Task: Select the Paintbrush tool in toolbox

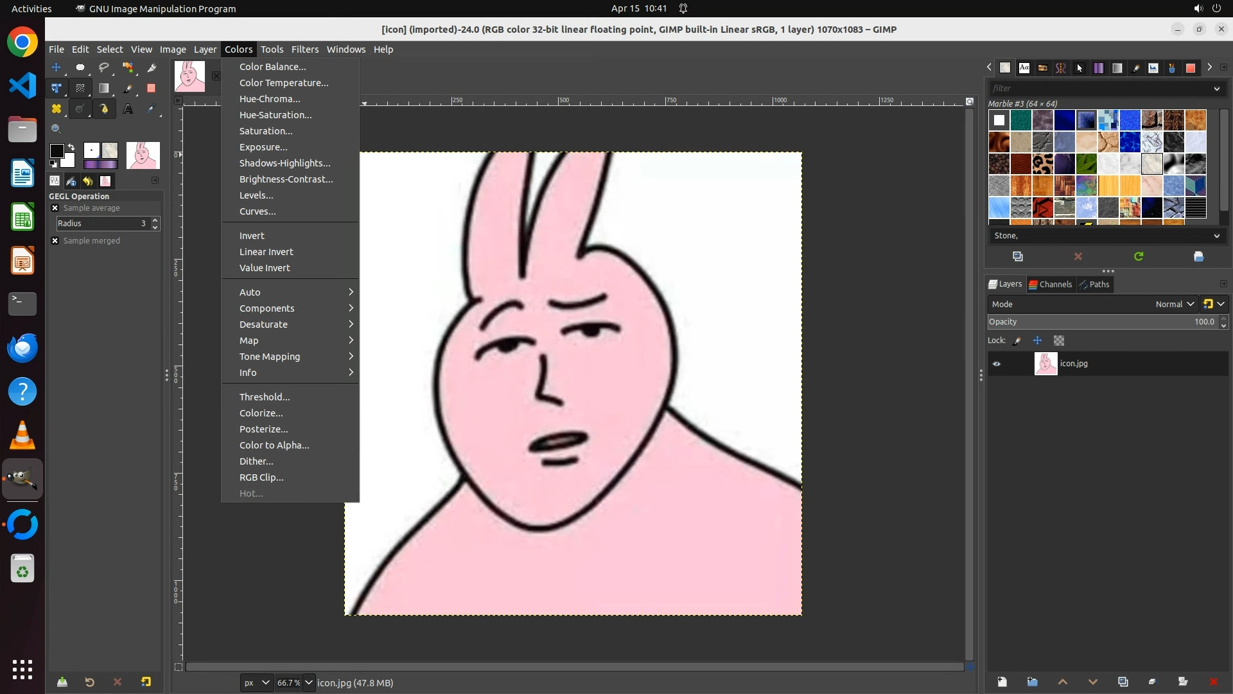Action: click(128, 89)
